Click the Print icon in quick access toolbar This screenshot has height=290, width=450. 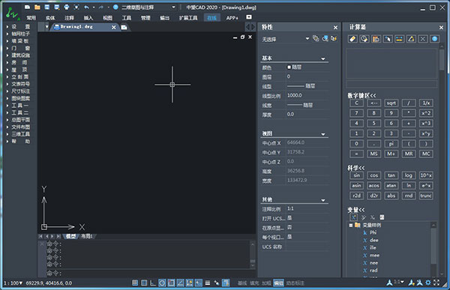67,7
